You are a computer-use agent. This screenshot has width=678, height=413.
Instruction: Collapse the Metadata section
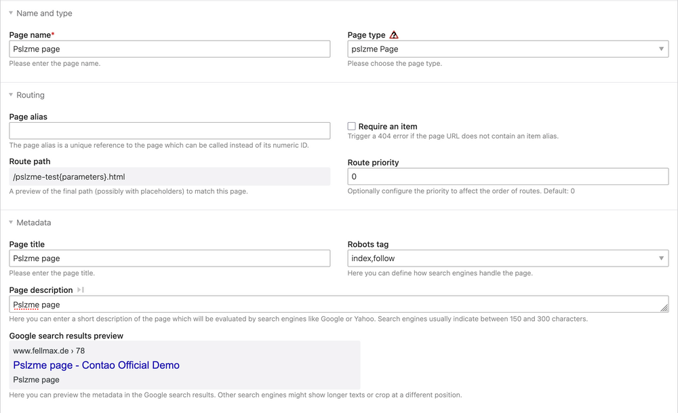30,222
